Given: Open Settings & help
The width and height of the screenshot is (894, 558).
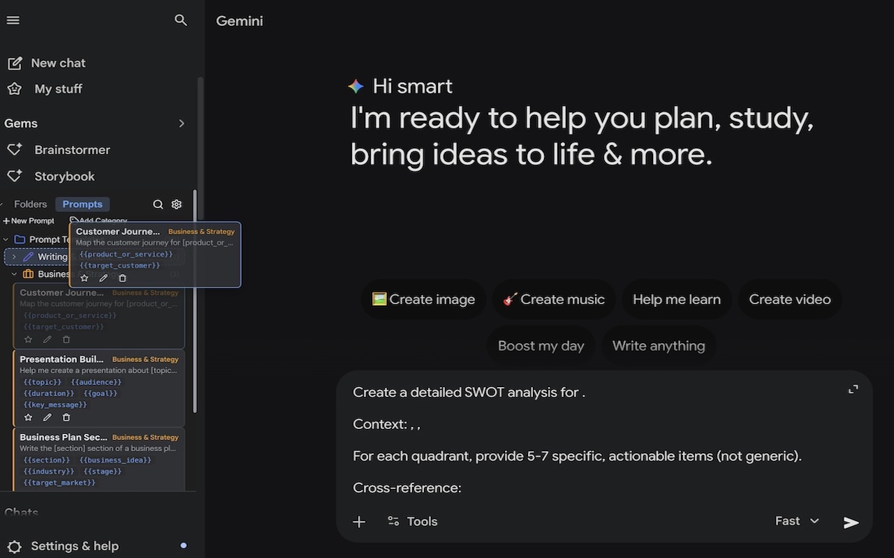Looking at the screenshot, I should (x=63, y=546).
